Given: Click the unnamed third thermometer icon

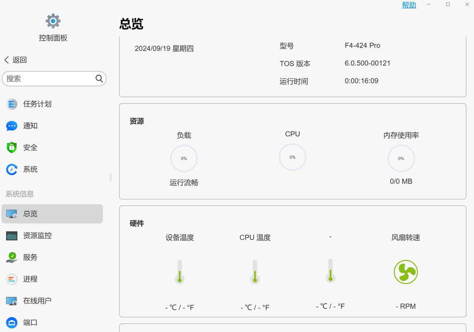Looking at the screenshot, I should click(331, 271).
